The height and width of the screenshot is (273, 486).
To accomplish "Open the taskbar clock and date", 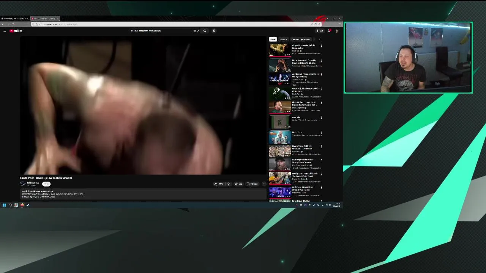I will pyautogui.click(x=337, y=205).
